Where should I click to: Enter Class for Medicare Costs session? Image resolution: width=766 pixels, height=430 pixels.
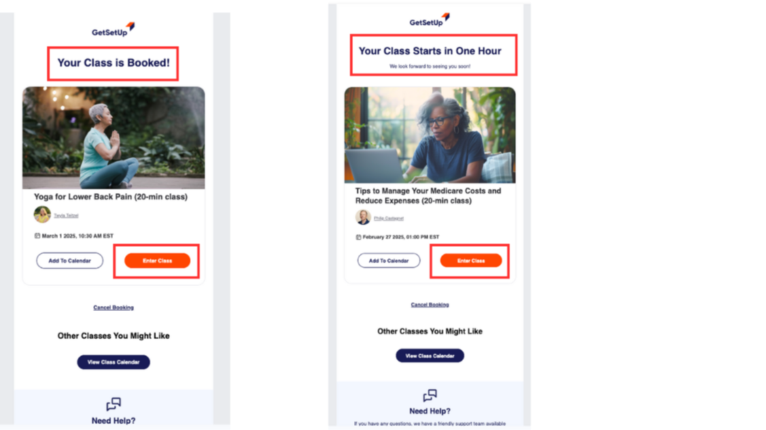(x=471, y=261)
